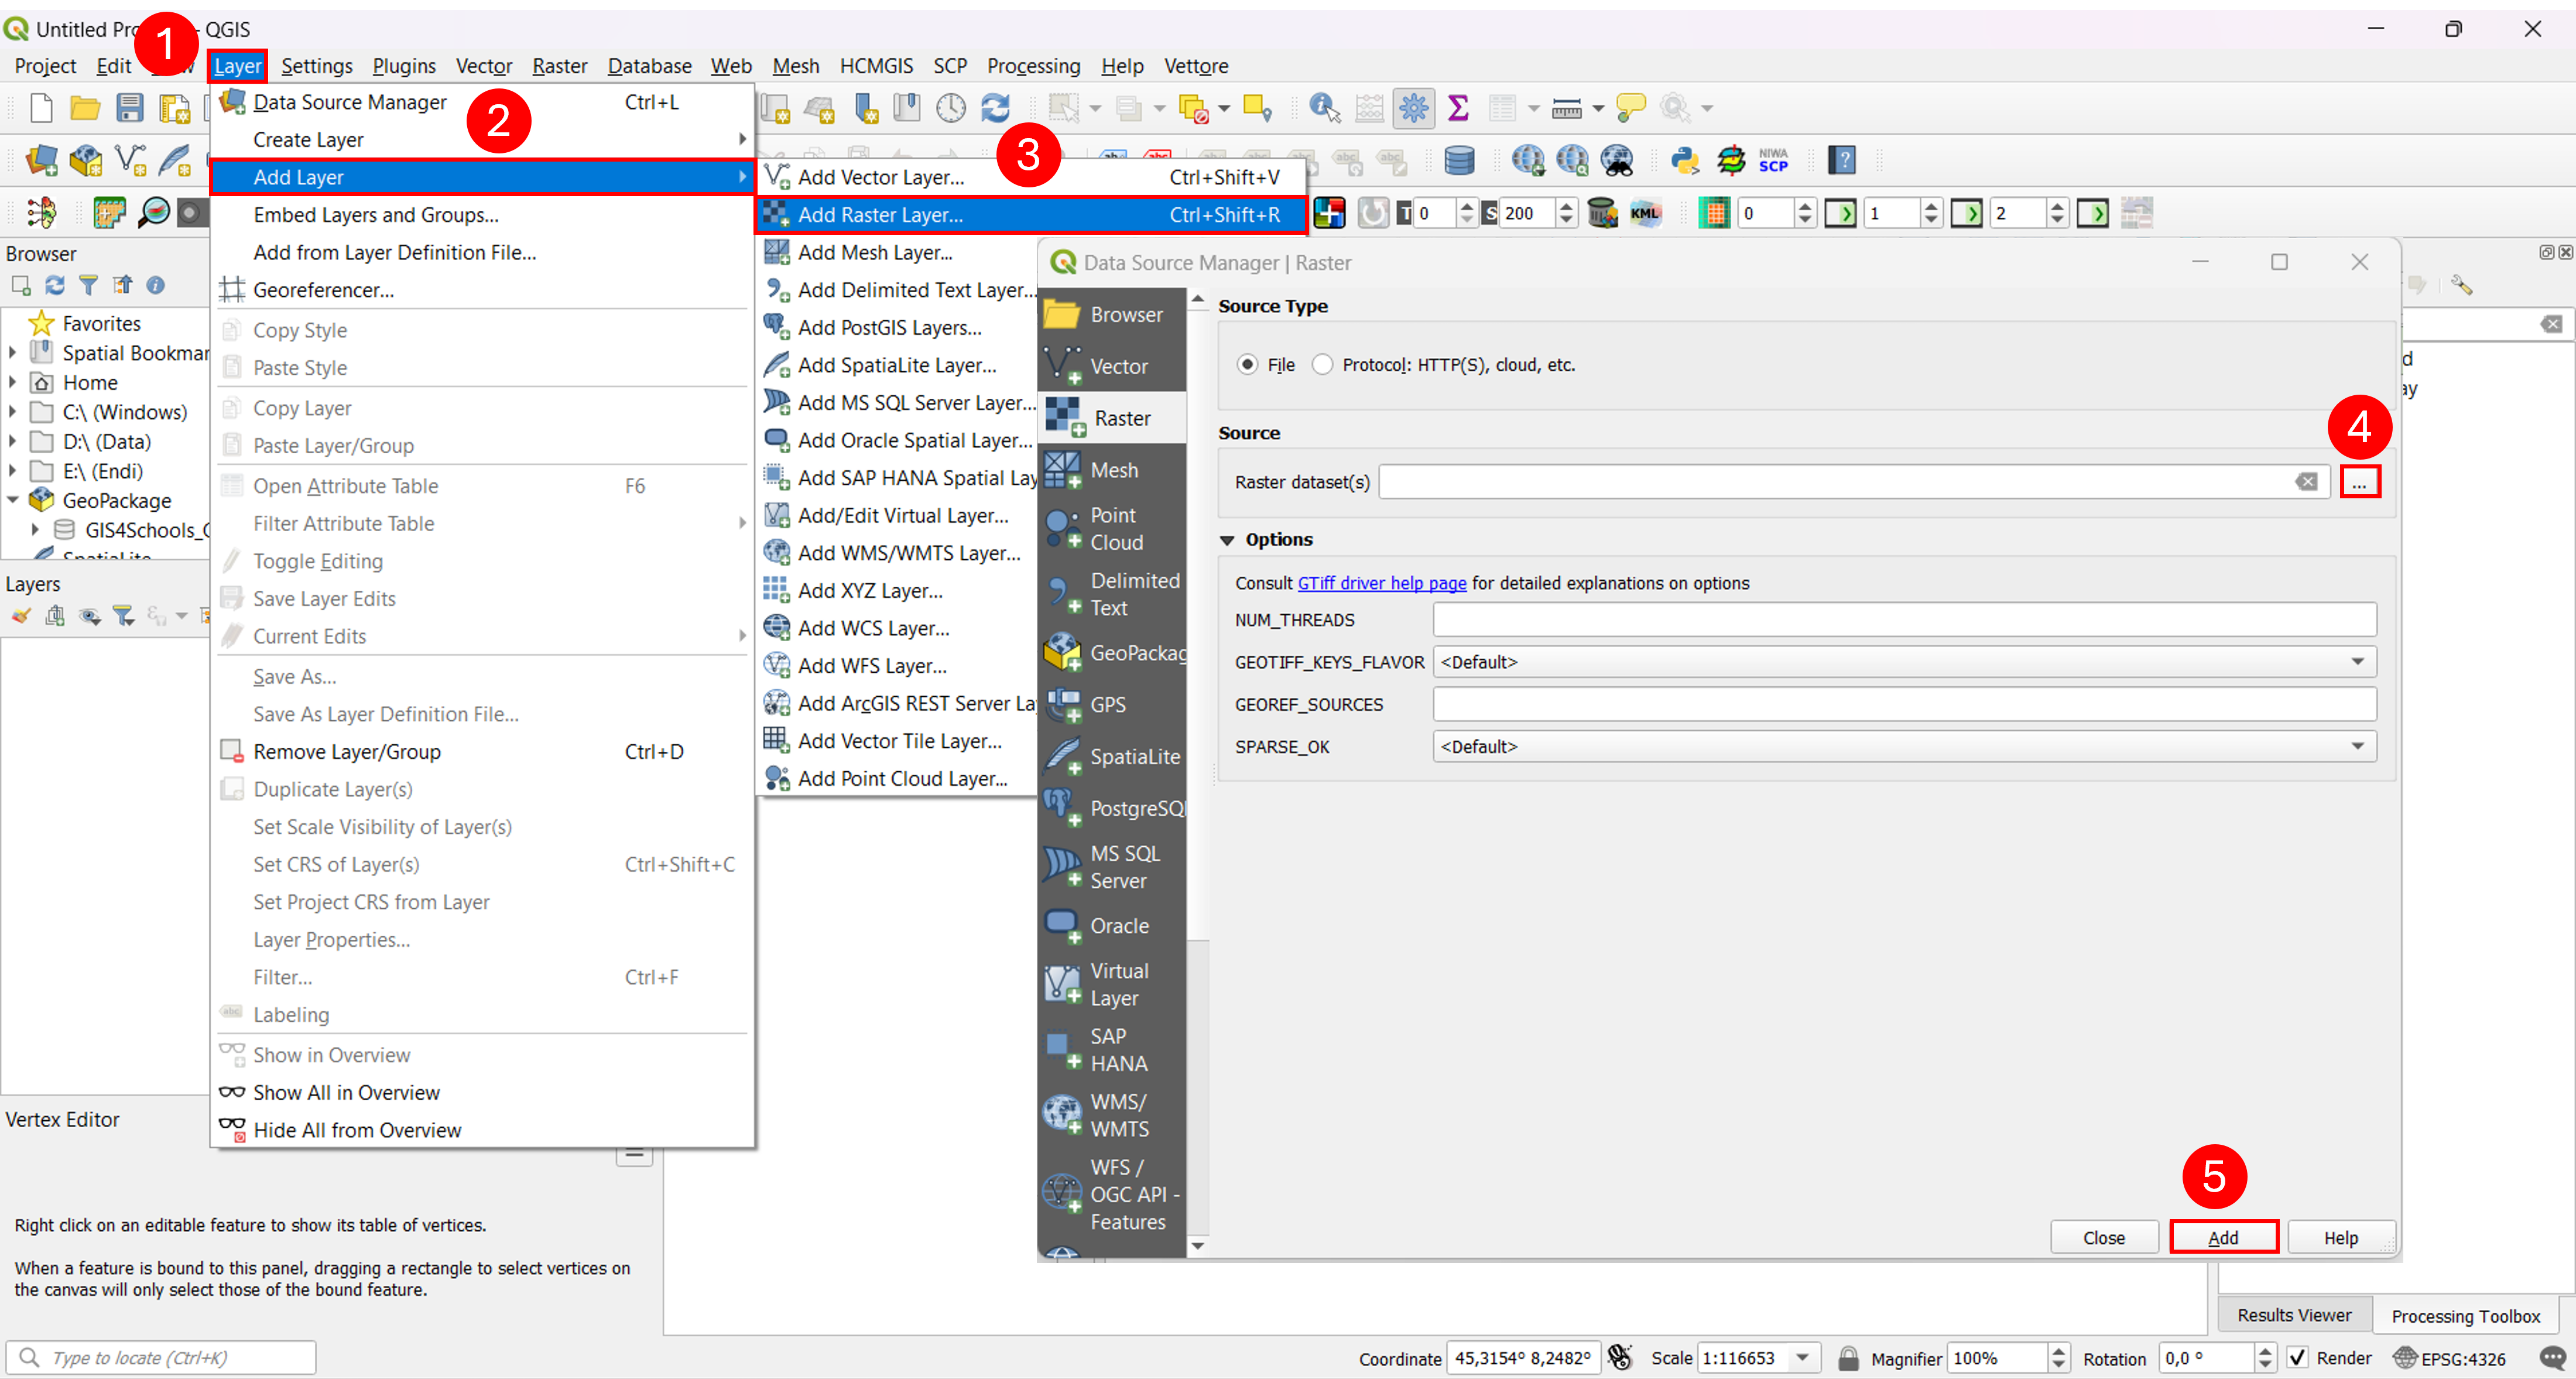Viewport: 2576px width, 1379px height.
Task: Open the Processing menu
Action: 1033,66
